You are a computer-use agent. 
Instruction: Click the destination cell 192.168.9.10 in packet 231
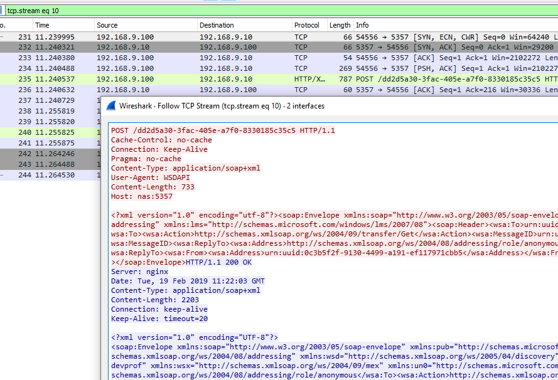pos(226,37)
